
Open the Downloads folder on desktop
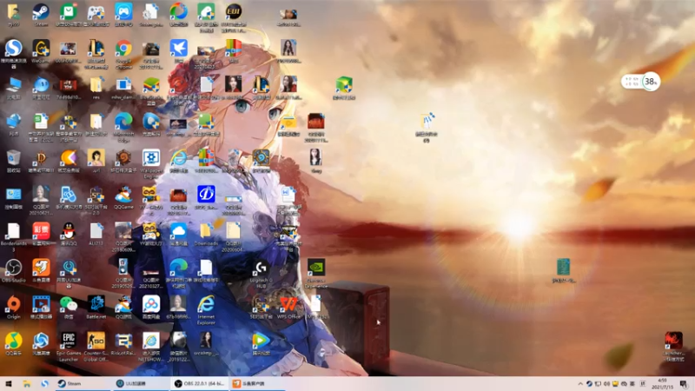point(206,234)
